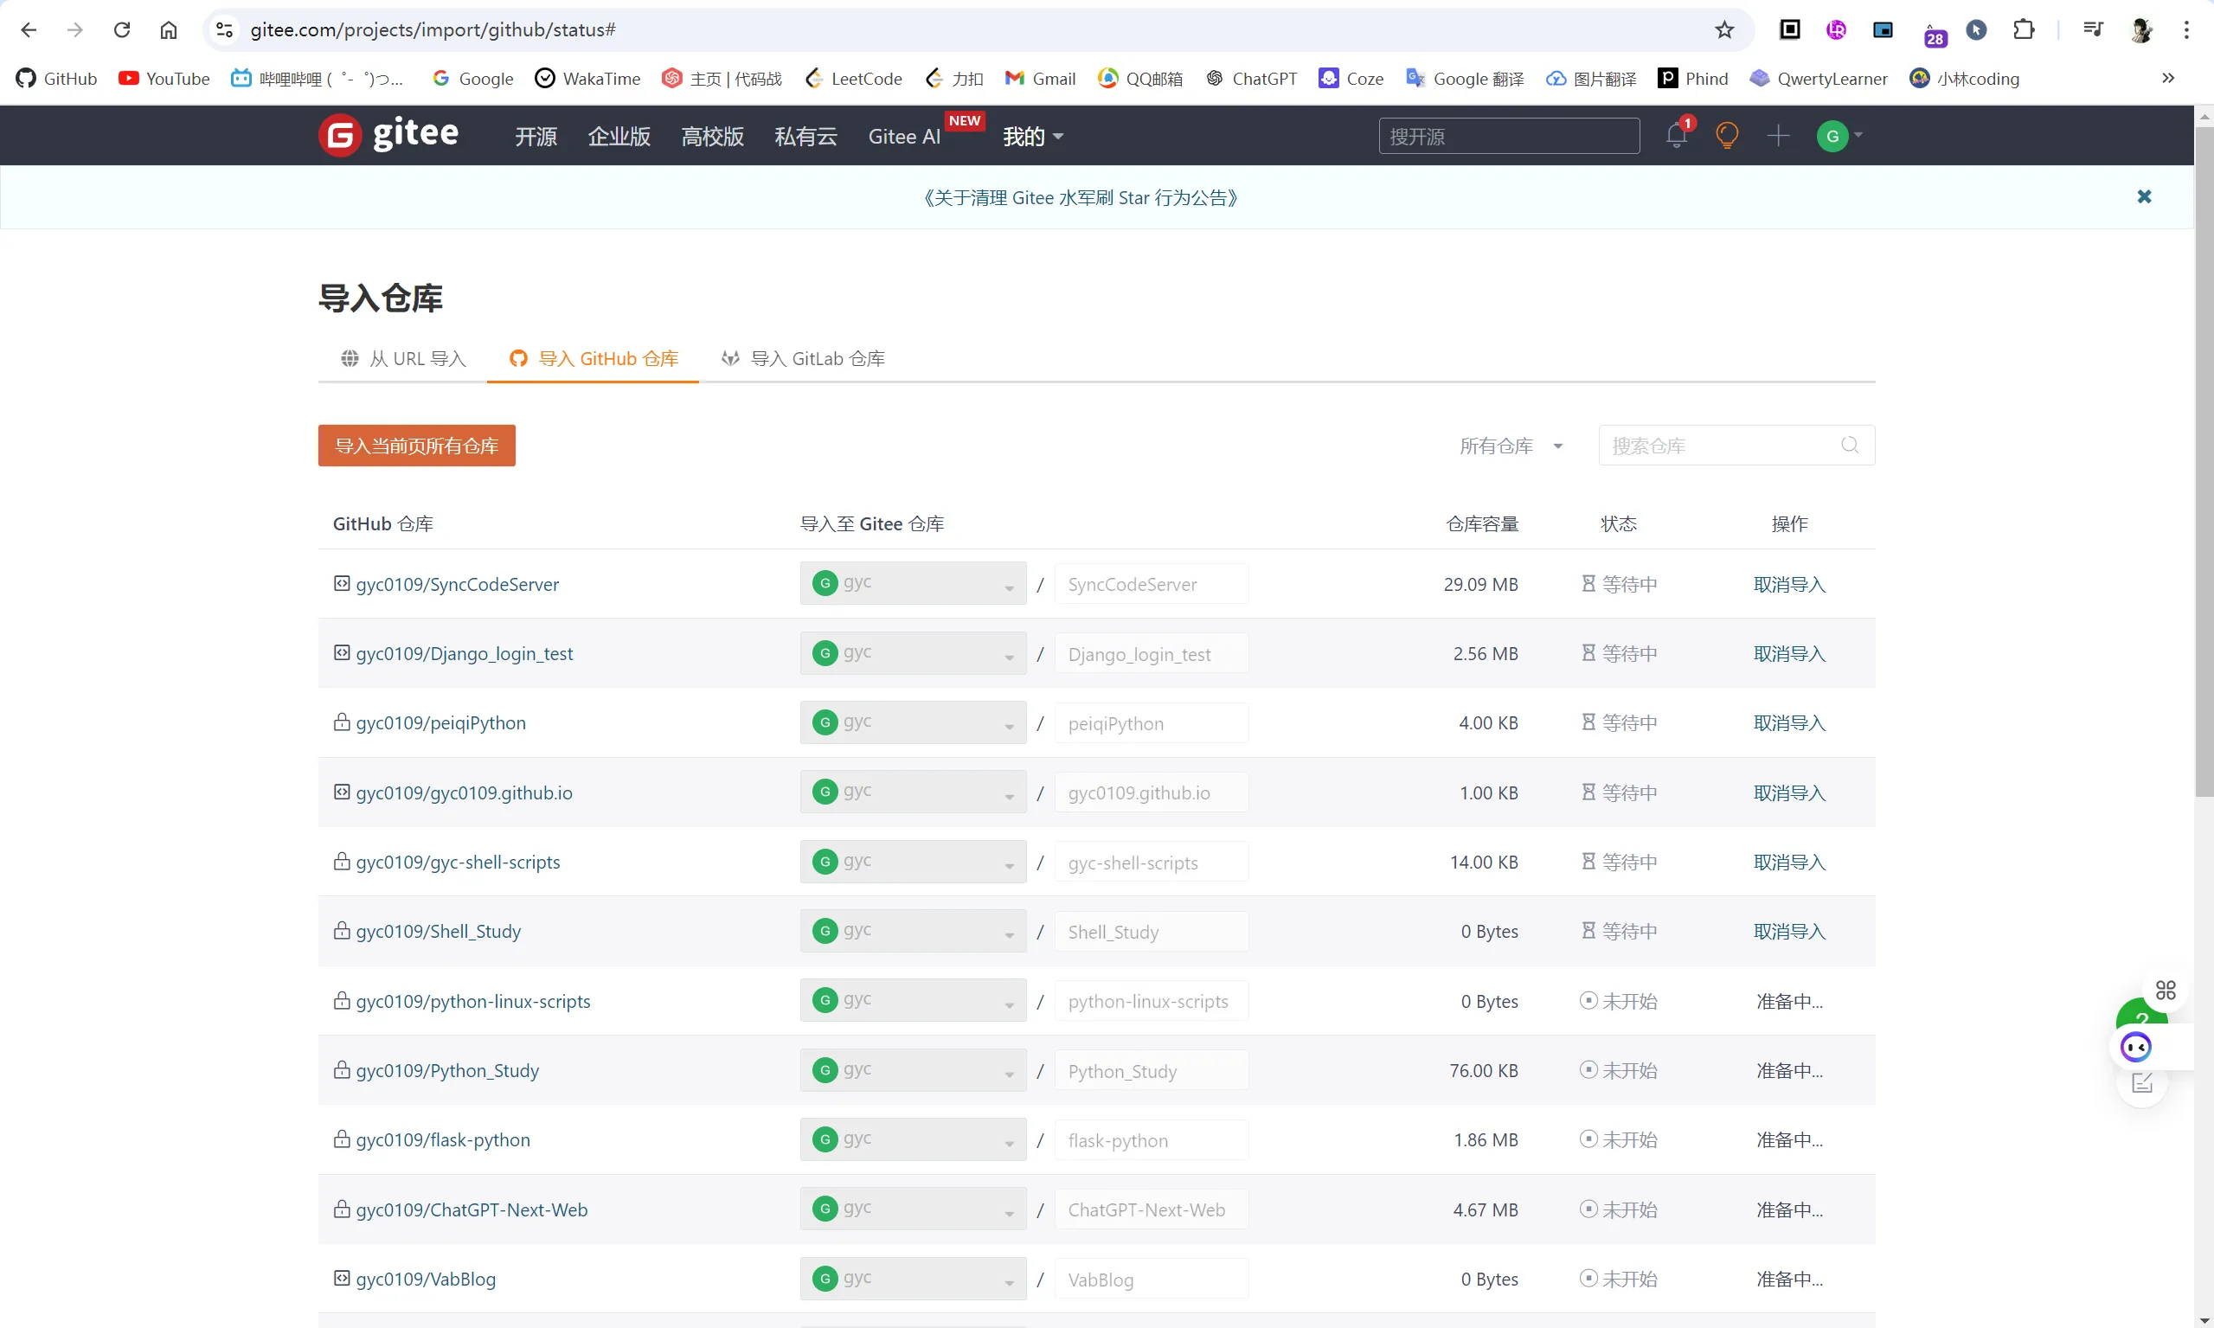Open the floating chat assistant icon

point(2136,1046)
